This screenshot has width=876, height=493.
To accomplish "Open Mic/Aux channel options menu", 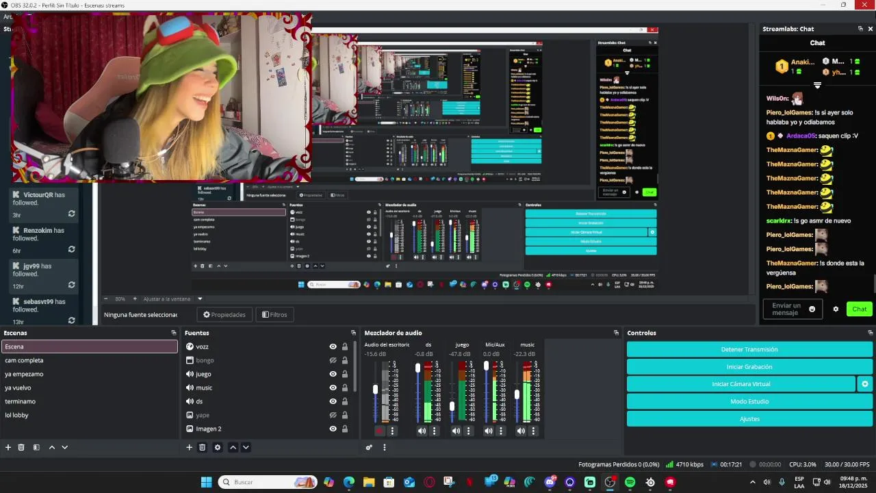I will (501, 431).
